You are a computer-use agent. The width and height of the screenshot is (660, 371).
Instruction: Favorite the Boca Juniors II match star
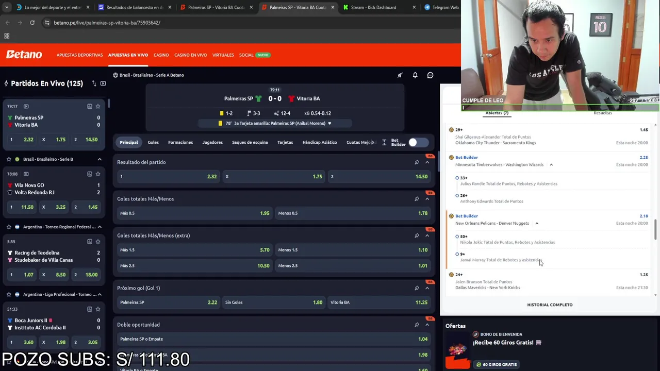click(97, 309)
